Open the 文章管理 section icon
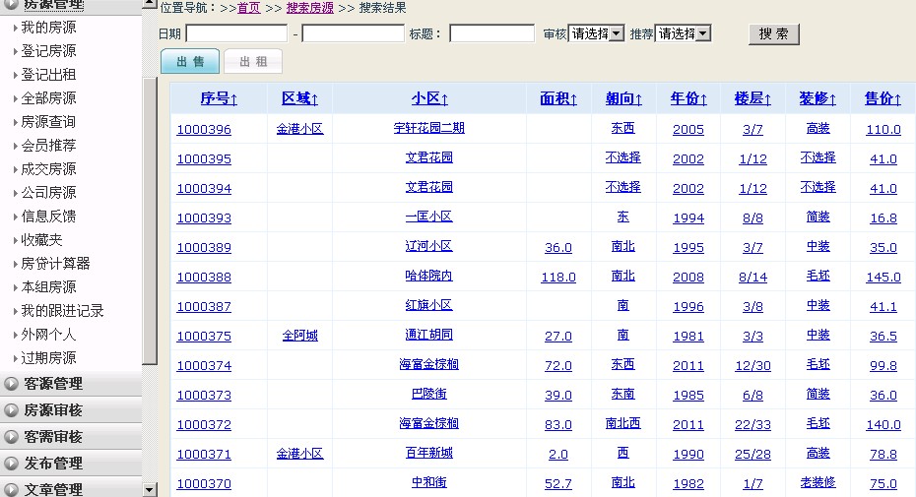Screen dimensions: 916x497 (x=12, y=489)
